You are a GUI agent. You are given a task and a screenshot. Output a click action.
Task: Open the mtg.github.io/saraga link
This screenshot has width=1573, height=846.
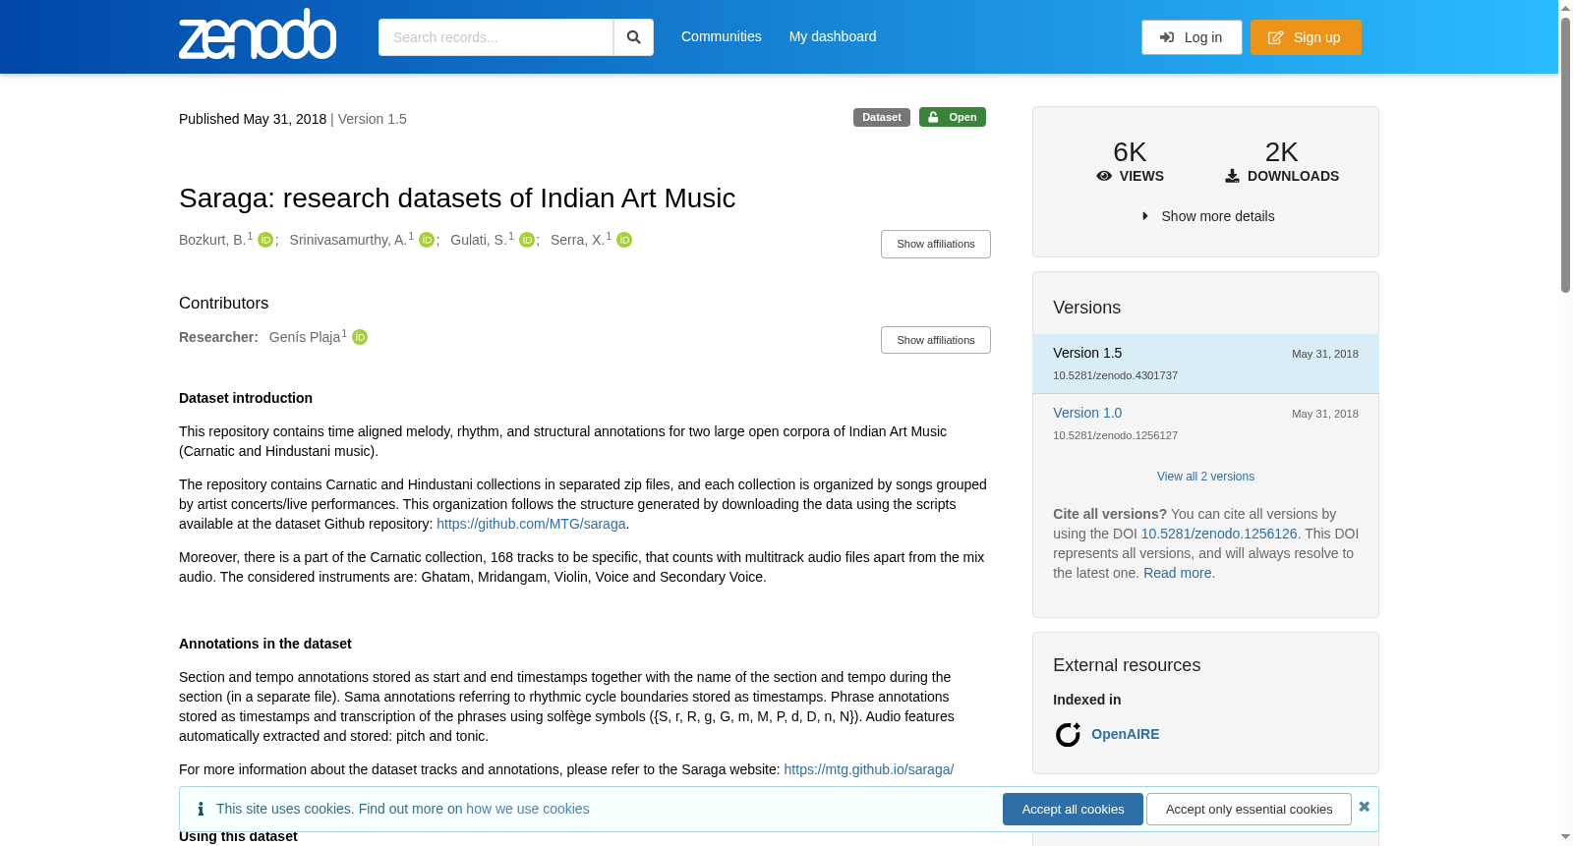pos(869,769)
